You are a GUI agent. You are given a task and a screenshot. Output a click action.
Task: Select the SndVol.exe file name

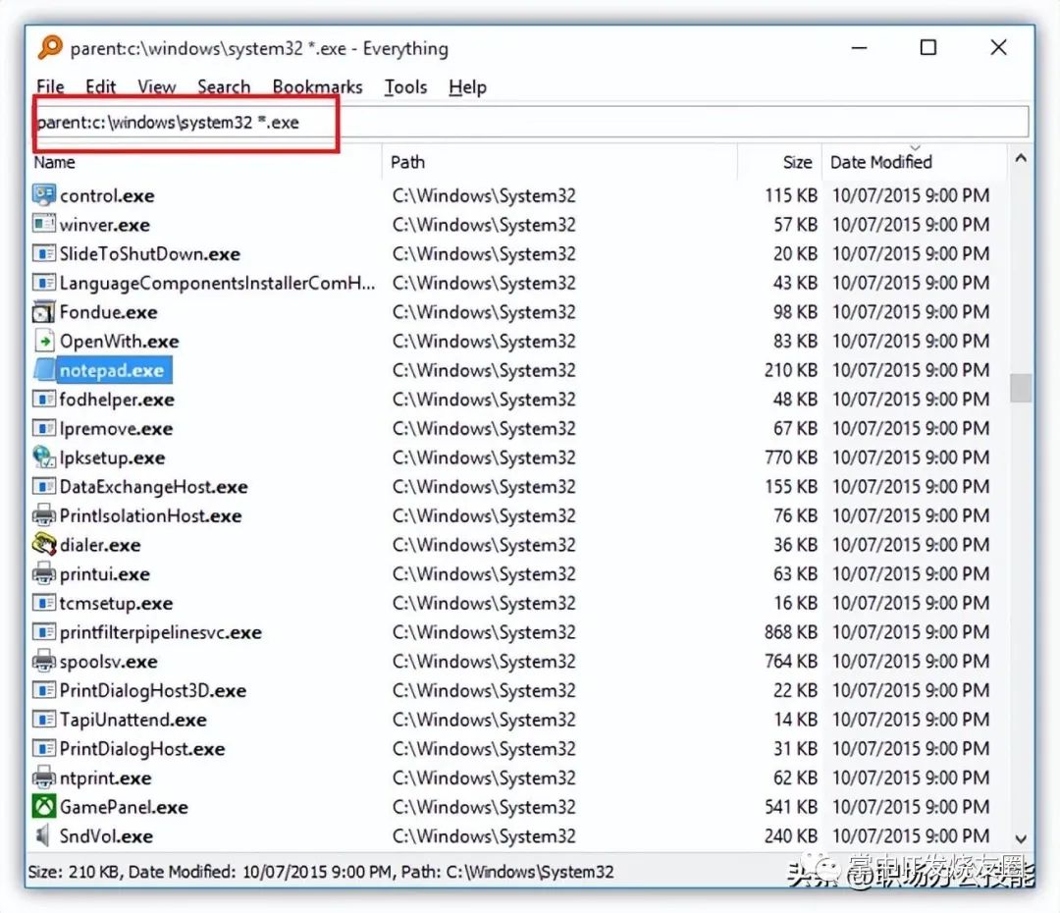pos(106,835)
